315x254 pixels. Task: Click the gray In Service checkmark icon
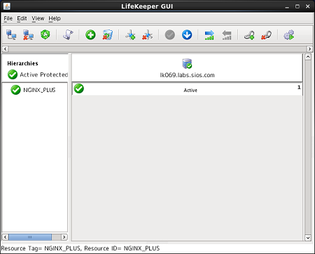tap(170, 35)
